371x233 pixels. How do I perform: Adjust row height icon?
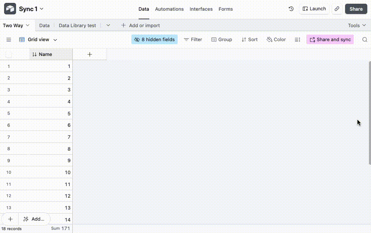(297, 40)
